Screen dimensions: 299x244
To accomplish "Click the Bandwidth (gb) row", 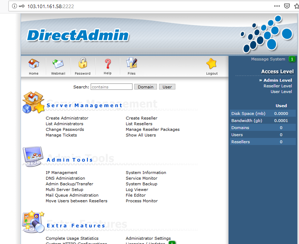I will (263, 121).
